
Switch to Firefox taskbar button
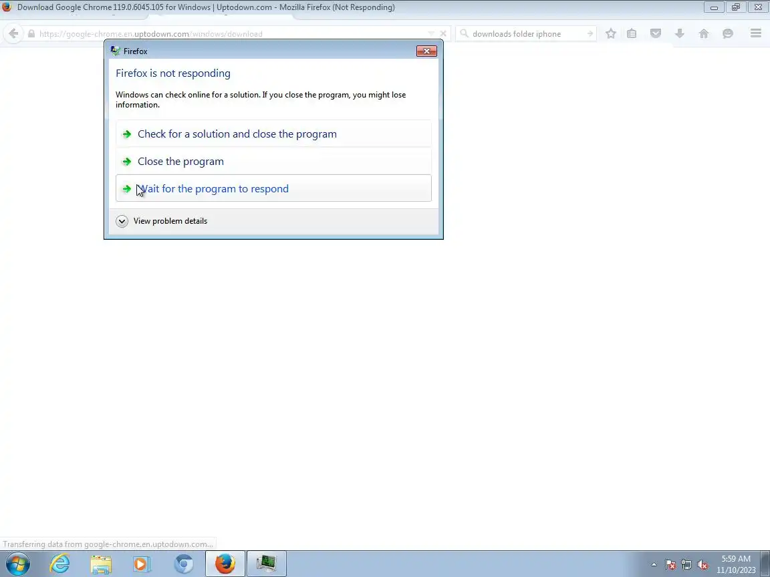pos(225,564)
